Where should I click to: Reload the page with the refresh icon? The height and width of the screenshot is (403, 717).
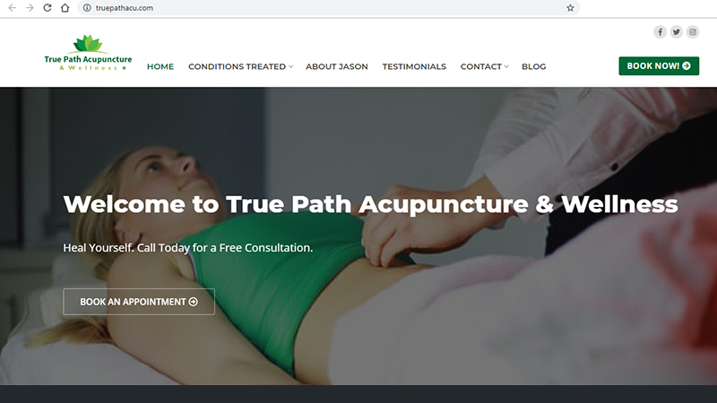click(x=48, y=8)
